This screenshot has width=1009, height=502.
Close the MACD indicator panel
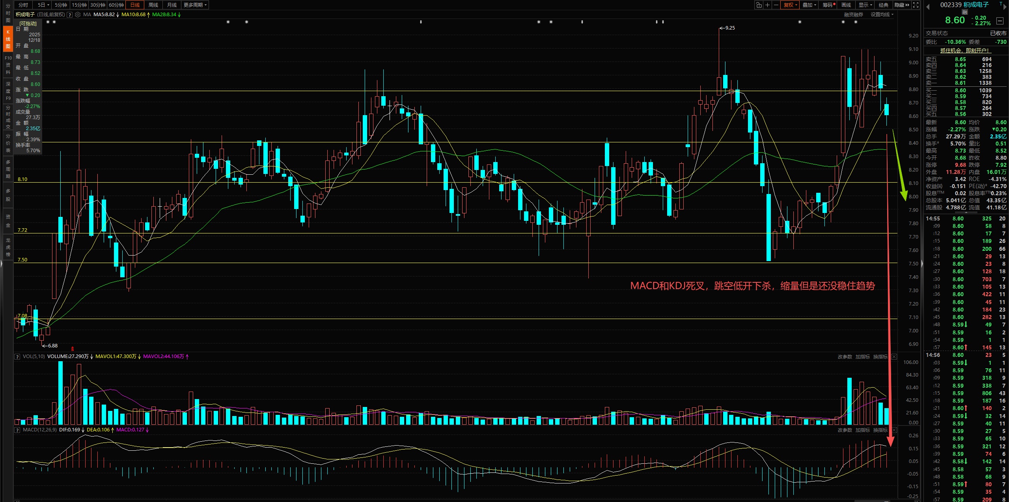(894, 430)
